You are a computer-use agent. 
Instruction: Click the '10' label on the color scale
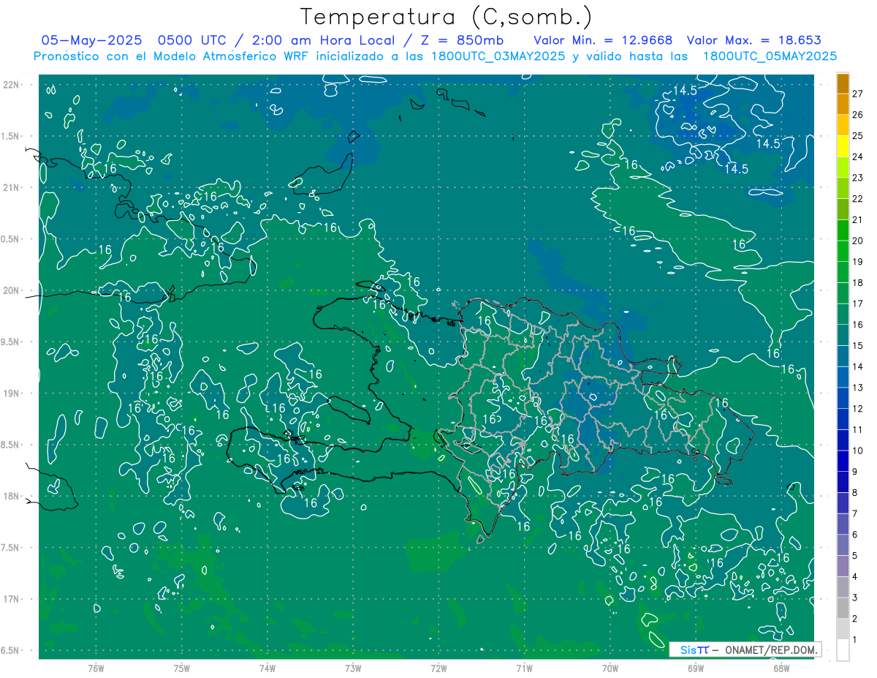[857, 451]
